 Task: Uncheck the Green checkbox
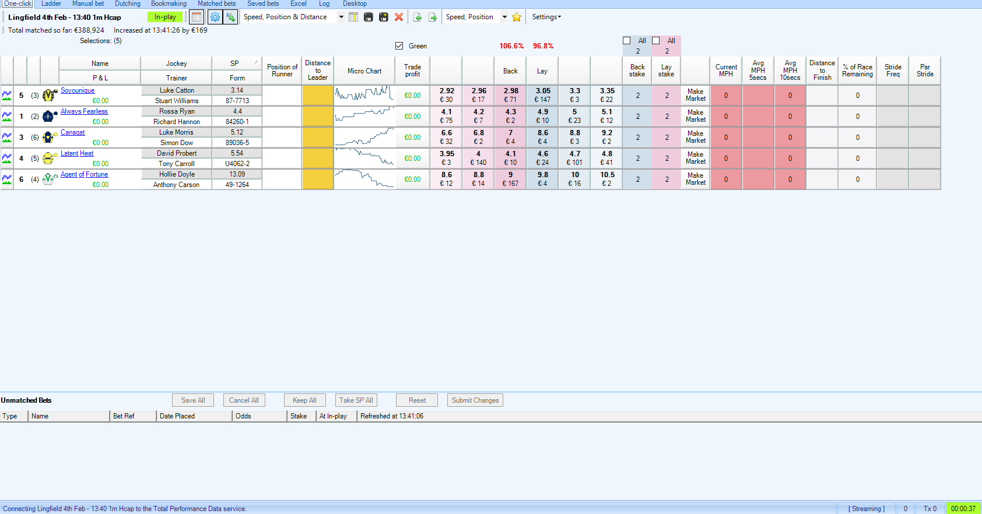pos(399,46)
